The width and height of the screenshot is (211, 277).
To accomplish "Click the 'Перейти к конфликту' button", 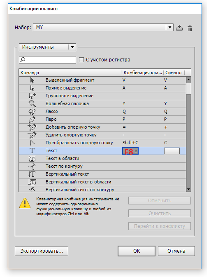I will coord(160,226).
